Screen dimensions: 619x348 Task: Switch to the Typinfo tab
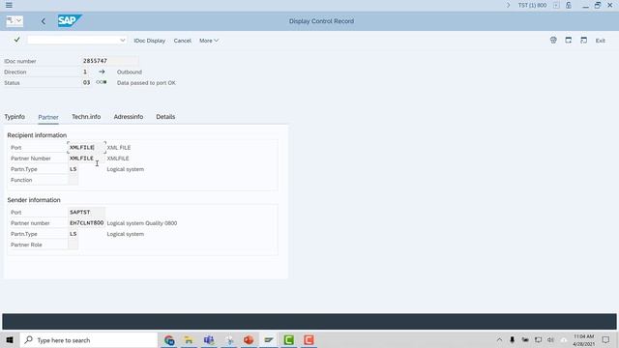[x=15, y=117]
